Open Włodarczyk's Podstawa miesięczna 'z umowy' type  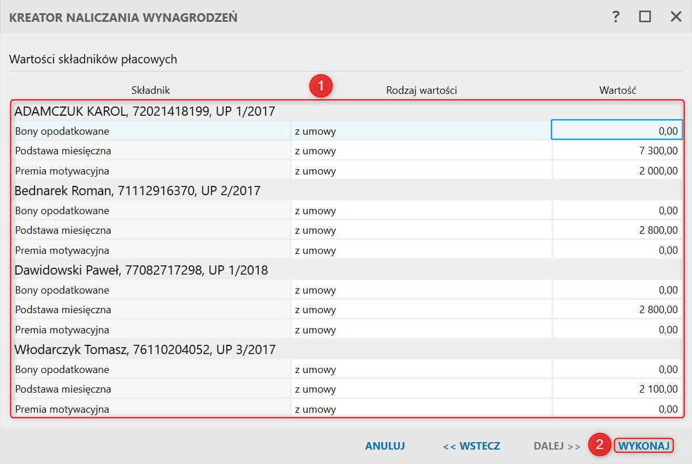(421, 389)
